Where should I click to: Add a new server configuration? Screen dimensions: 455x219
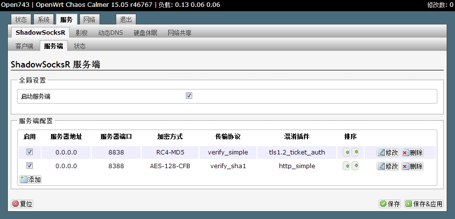click(x=30, y=179)
